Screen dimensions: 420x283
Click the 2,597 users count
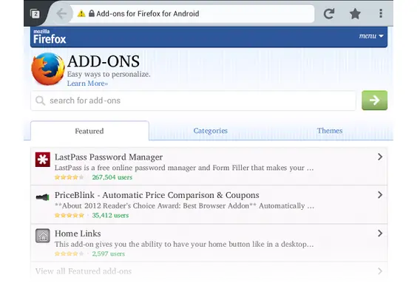pos(109,253)
